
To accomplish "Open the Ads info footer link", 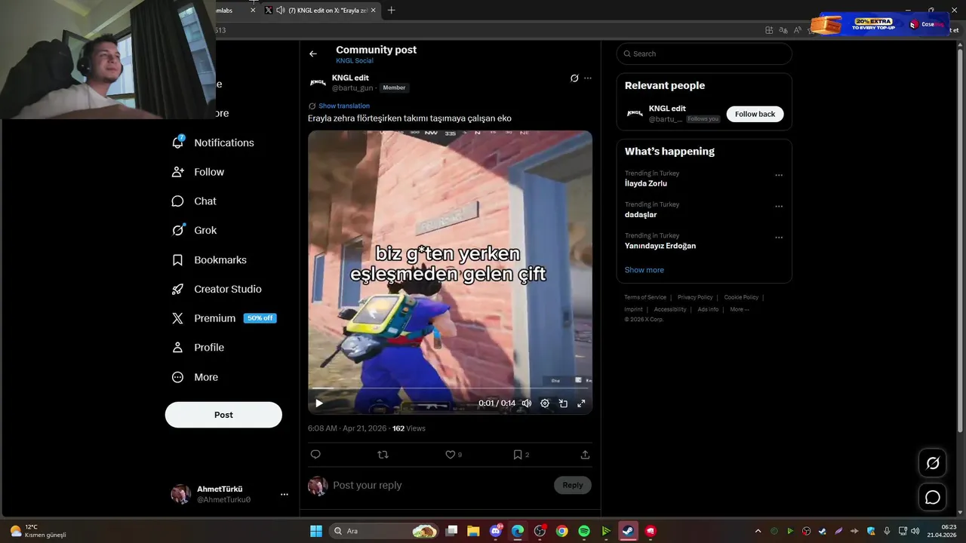I will [x=708, y=309].
